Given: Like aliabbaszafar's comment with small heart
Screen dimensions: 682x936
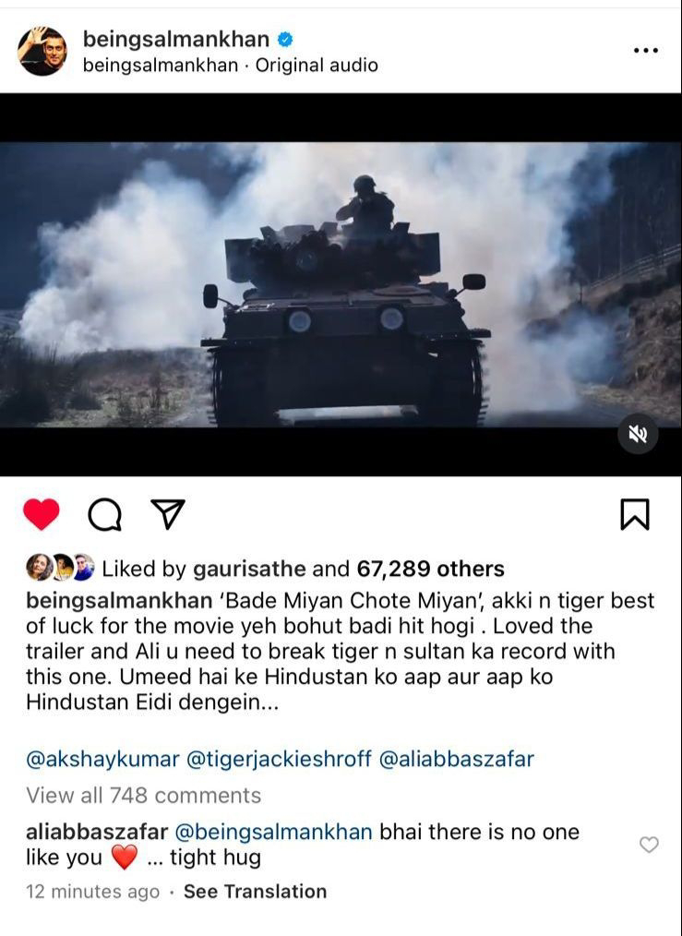Looking at the screenshot, I should pos(649,845).
